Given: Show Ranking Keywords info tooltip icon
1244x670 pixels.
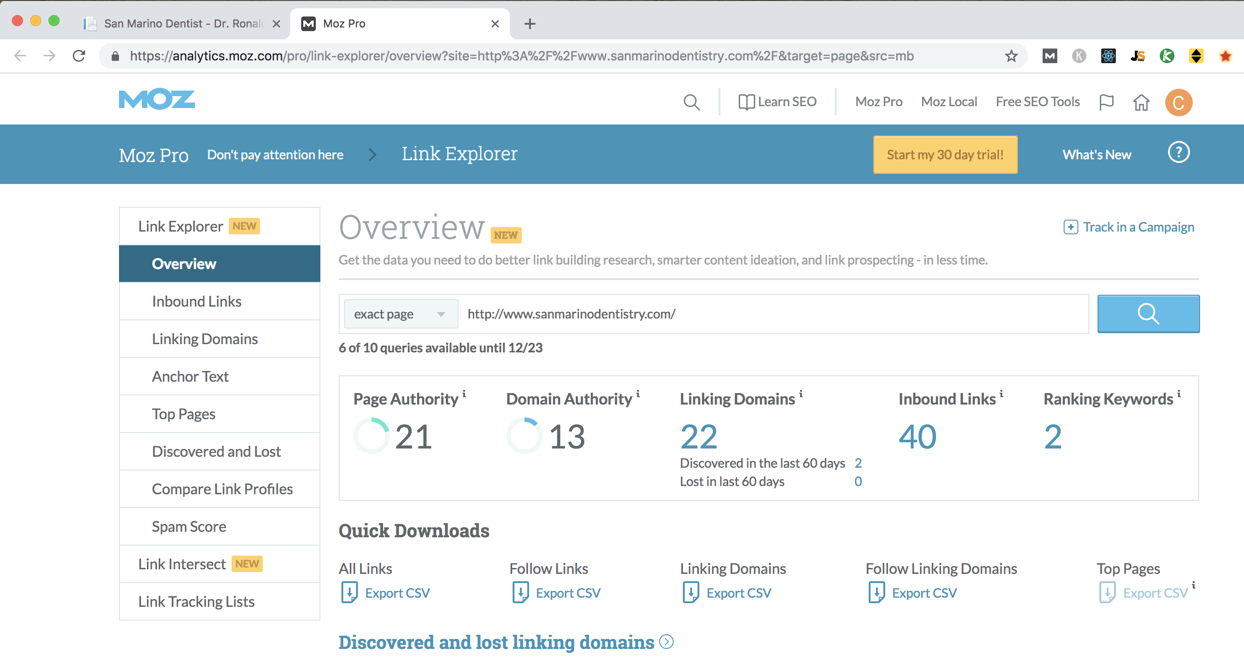Looking at the screenshot, I should point(1179,394).
